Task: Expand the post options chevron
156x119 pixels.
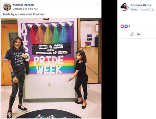Action: 98,4
